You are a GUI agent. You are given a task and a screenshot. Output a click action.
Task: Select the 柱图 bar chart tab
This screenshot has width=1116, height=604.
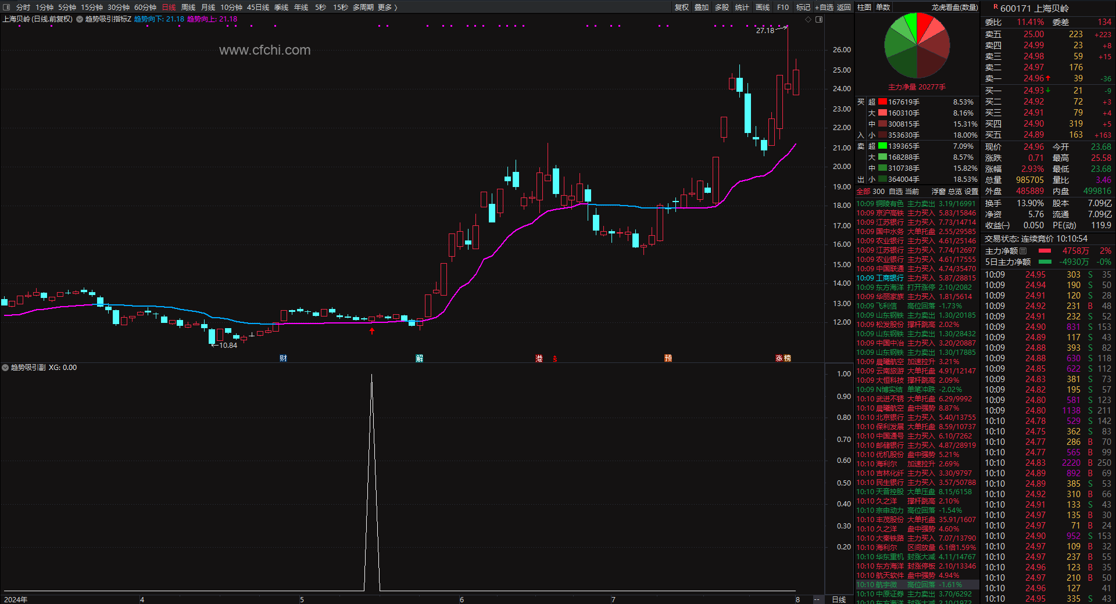tap(864, 8)
